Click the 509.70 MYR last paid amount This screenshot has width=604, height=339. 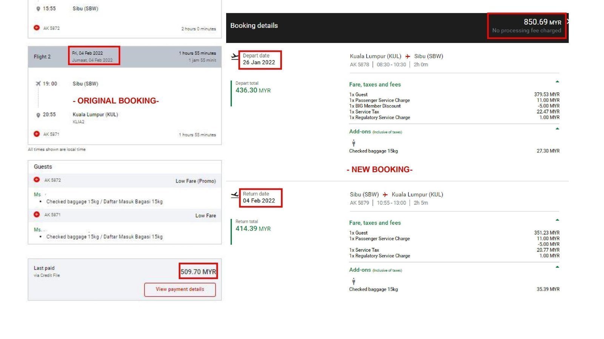[x=198, y=272]
